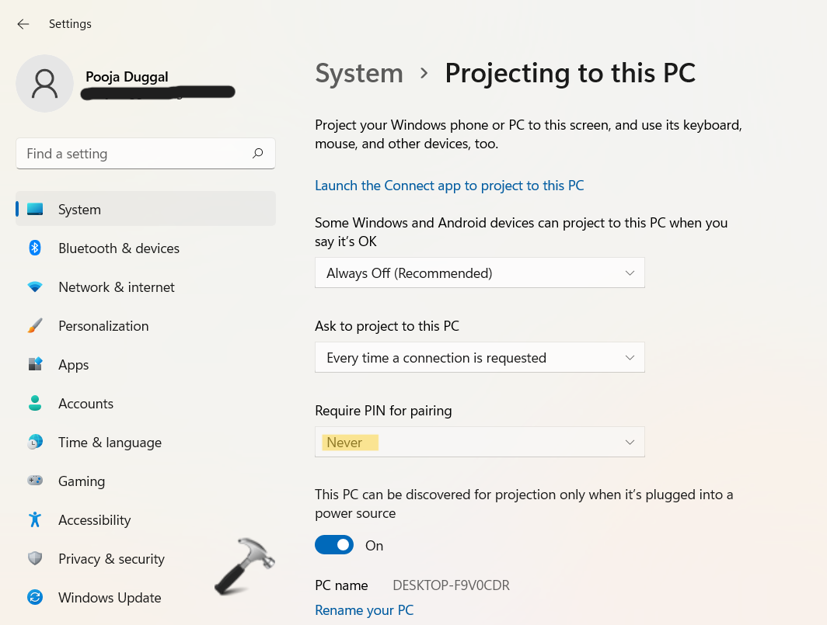Open the Windows Update icon

pyautogui.click(x=35, y=598)
